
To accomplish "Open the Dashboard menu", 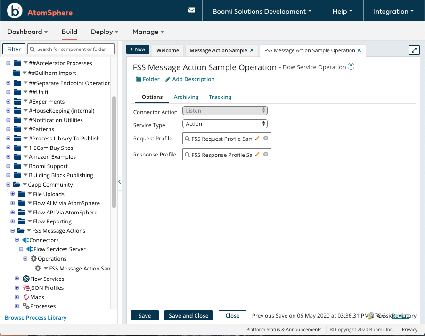I will (x=27, y=32).
